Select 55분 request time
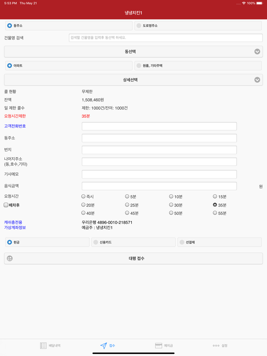 pyautogui.click(x=215, y=213)
